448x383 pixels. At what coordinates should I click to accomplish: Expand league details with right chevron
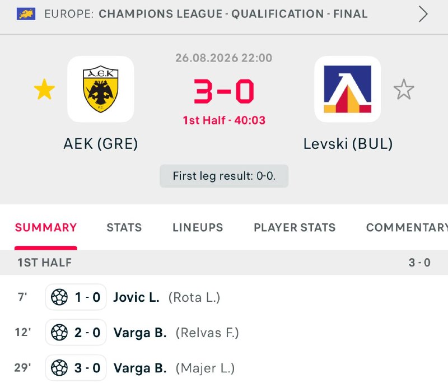pos(423,14)
